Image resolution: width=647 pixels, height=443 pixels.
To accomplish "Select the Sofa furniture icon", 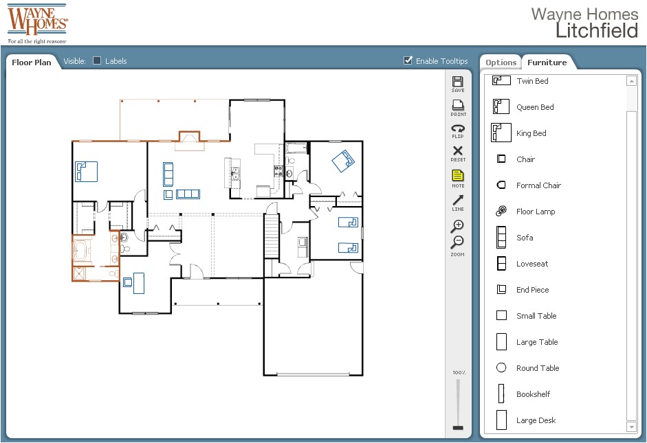I will 501,237.
